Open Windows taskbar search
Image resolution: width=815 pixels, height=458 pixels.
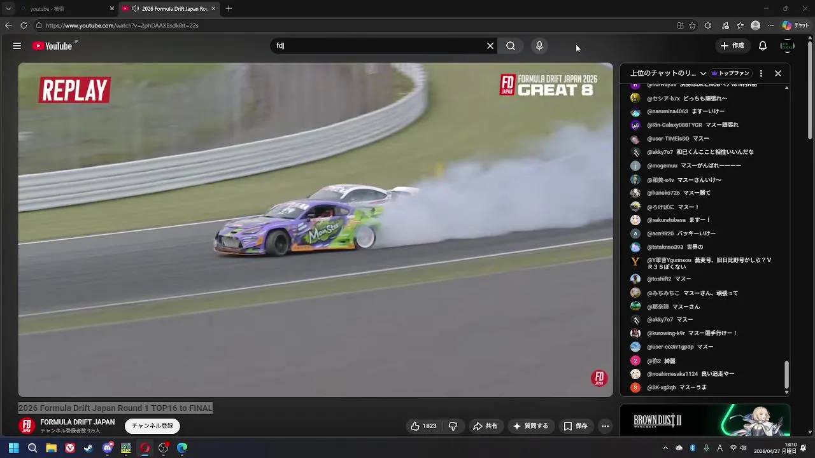pos(32,448)
